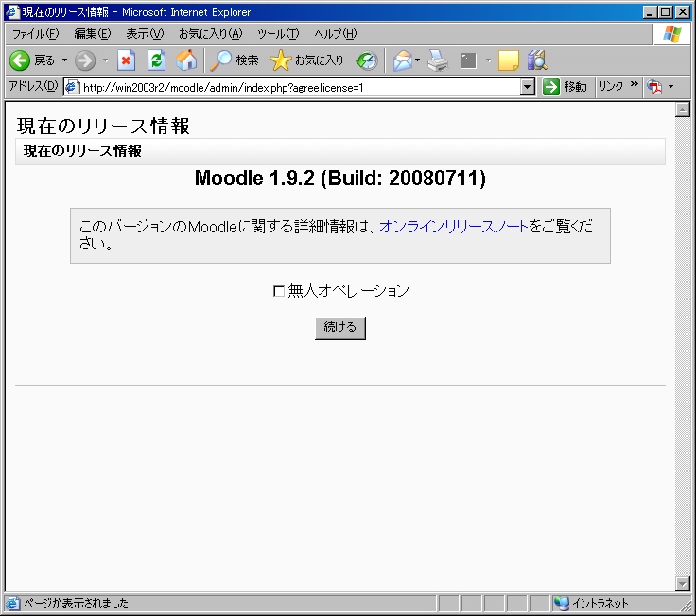Image resolution: width=696 pixels, height=616 pixels.
Task: Go back with the 戻る arrow icon
Action: pos(19,60)
